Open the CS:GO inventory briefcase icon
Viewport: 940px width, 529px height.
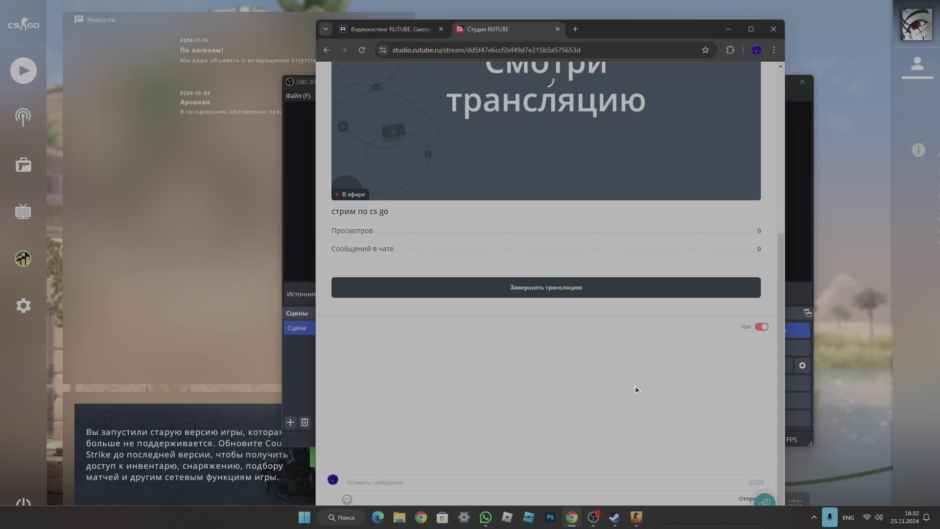(23, 165)
